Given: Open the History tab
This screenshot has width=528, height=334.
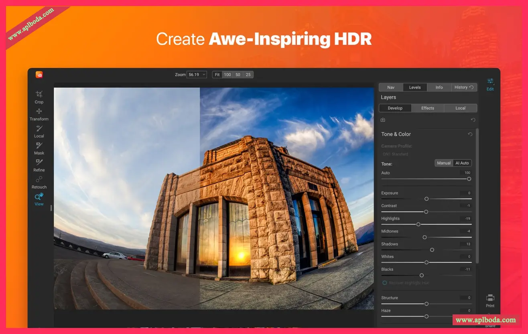Looking at the screenshot, I should (464, 87).
